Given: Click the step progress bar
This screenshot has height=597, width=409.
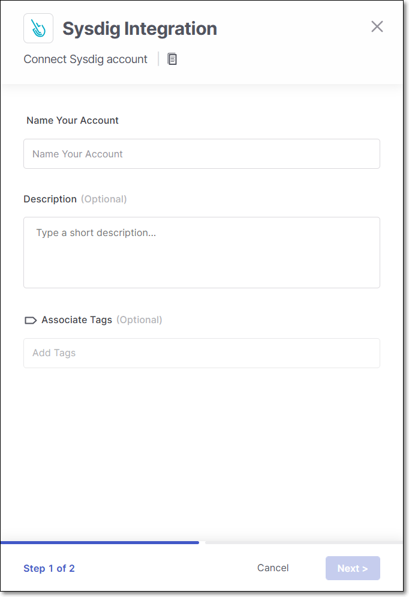Looking at the screenshot, I should click(x=202, y=542).
